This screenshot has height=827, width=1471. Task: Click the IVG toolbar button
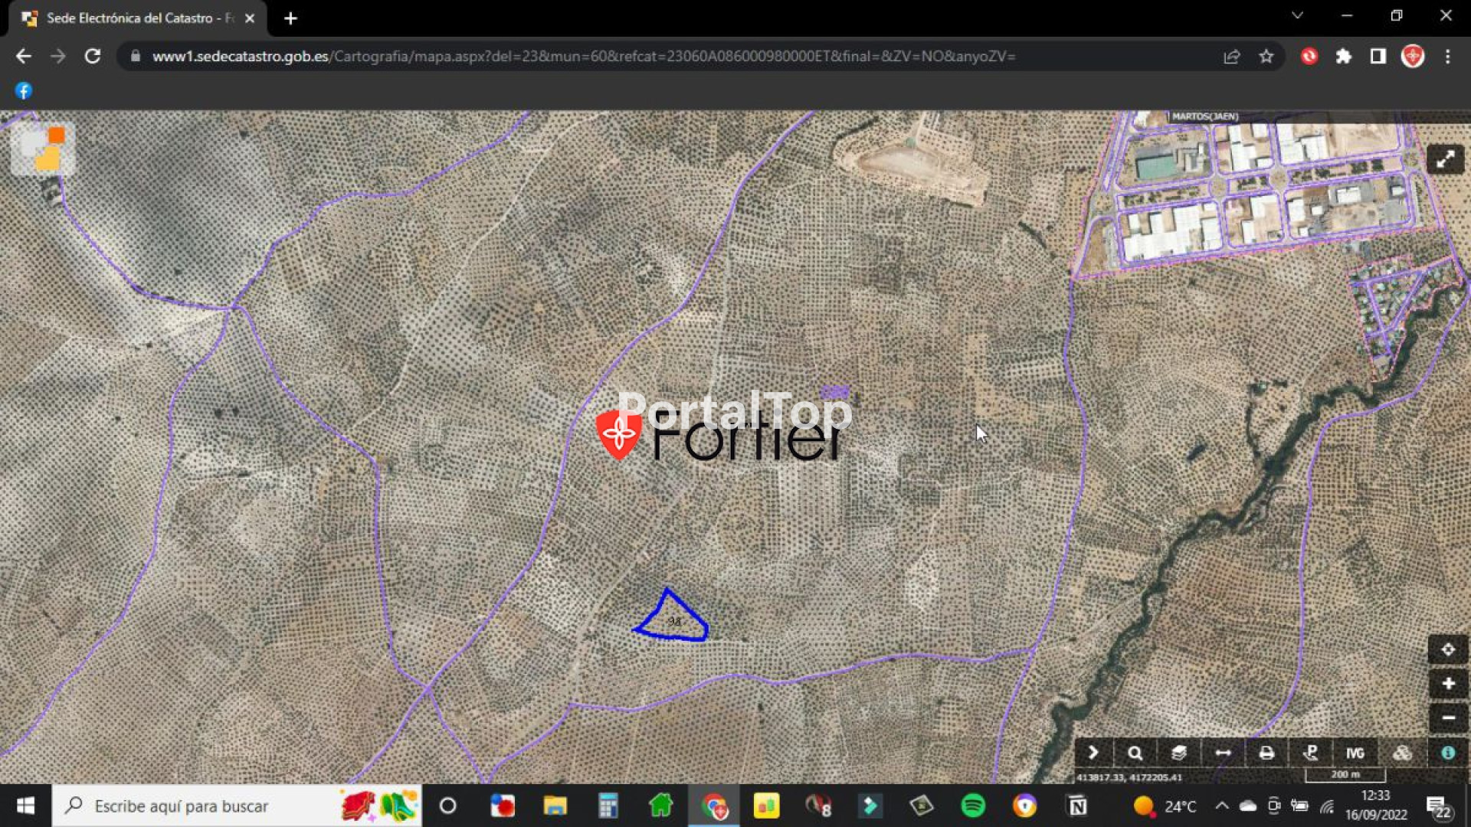click(x=1355, y=753)
